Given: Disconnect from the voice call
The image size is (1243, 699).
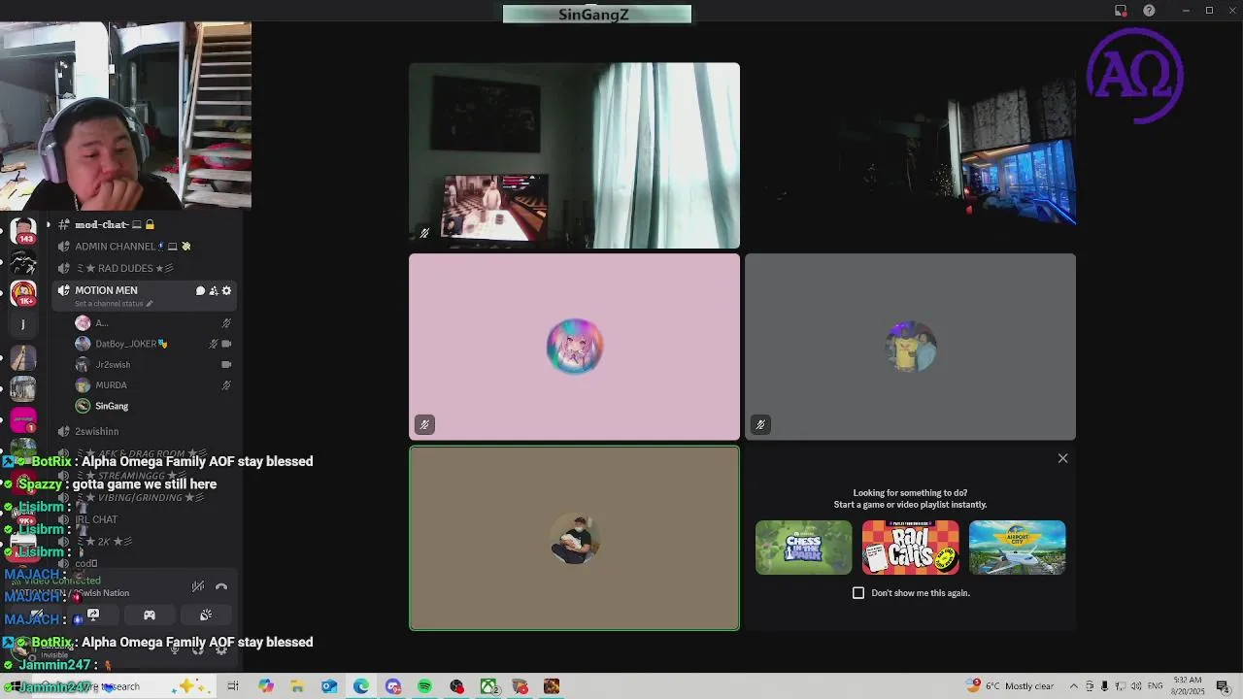Looking at the screenshot, I should (221, 586).
